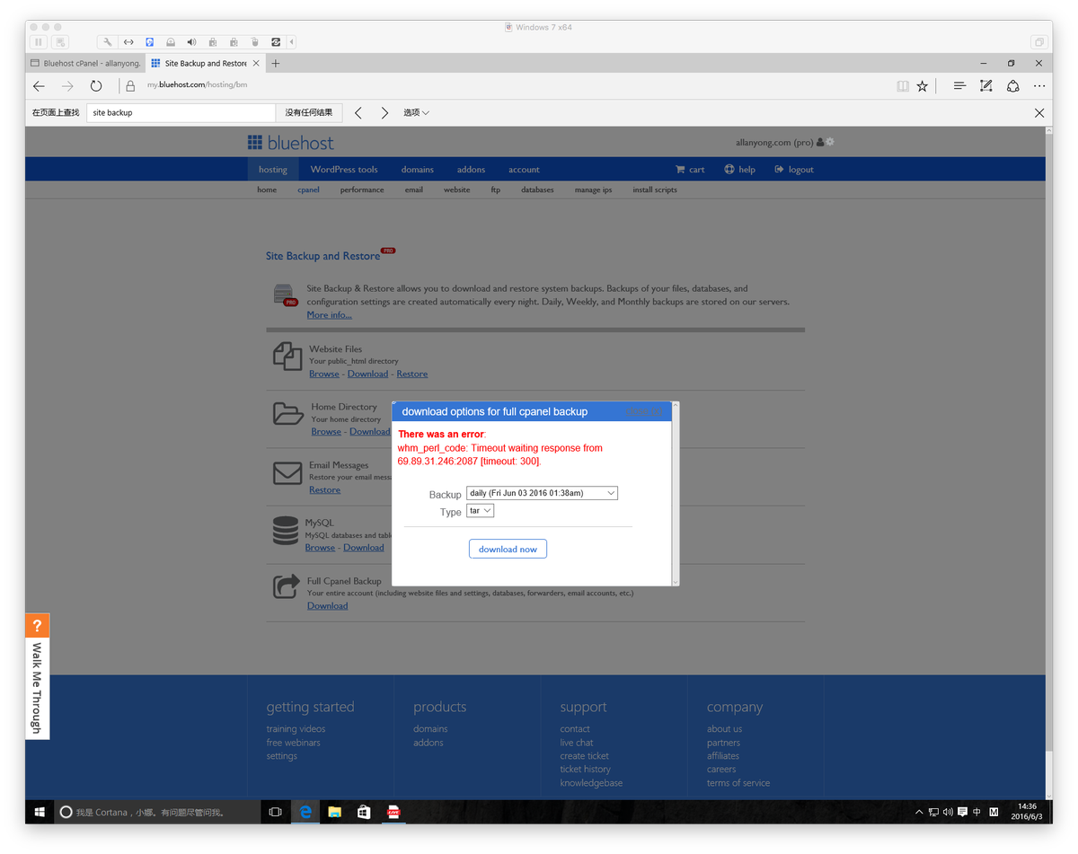This screenshot has height=854, width=1078.
Task: Open the Backup date dropdown
Action: point(542,493)
